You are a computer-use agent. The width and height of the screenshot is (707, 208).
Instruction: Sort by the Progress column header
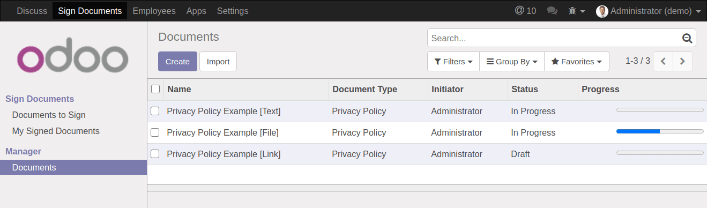(x=642, y=89)
